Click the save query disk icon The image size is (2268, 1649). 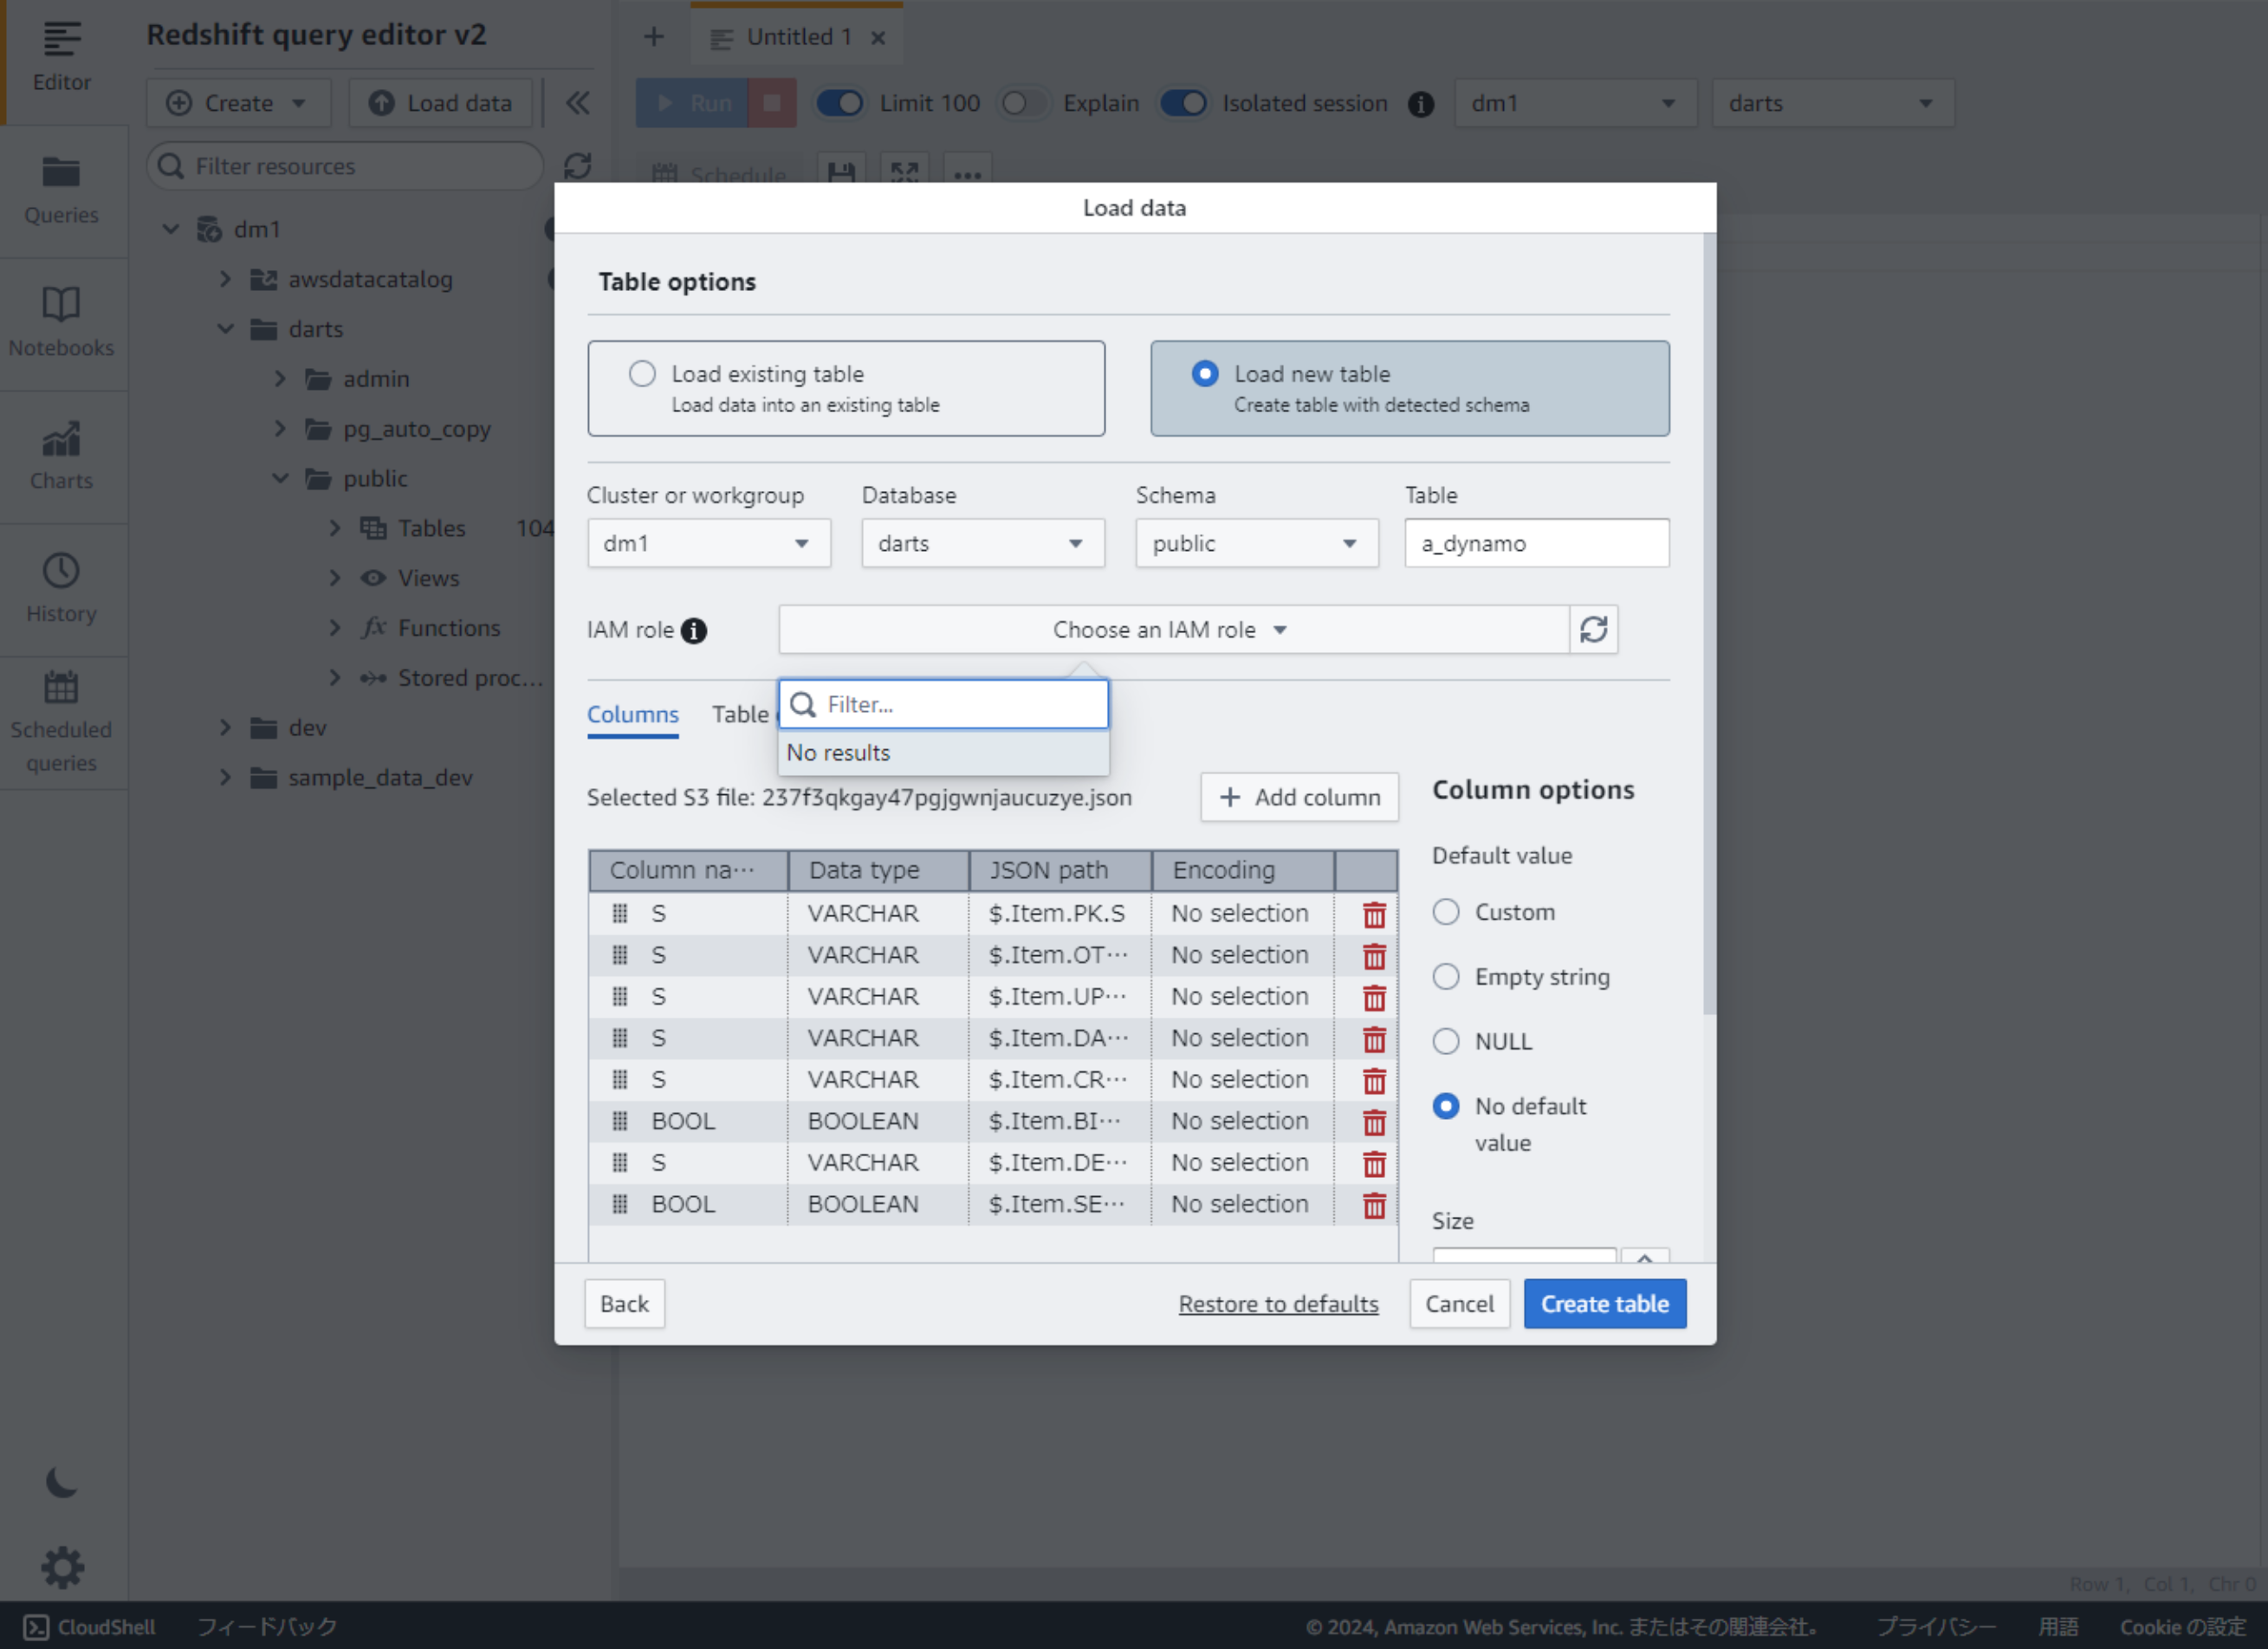tap(841, 172)
